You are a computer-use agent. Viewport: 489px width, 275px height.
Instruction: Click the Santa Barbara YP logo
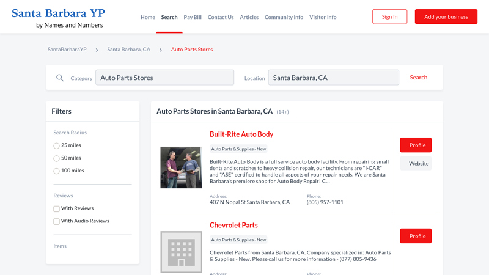pyautogui.click(x=58, y=18)
